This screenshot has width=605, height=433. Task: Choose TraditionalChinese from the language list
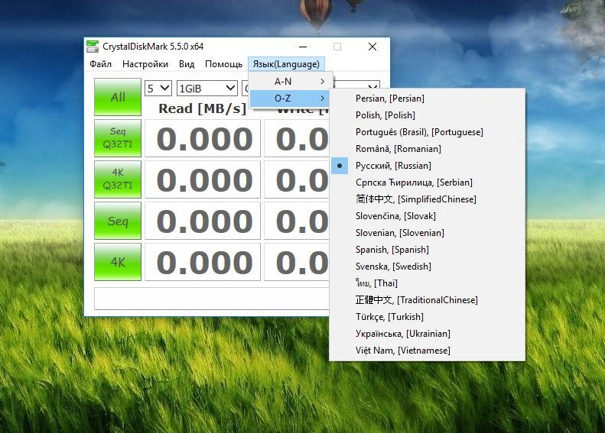pyautogui.click(x=427, y=300)
